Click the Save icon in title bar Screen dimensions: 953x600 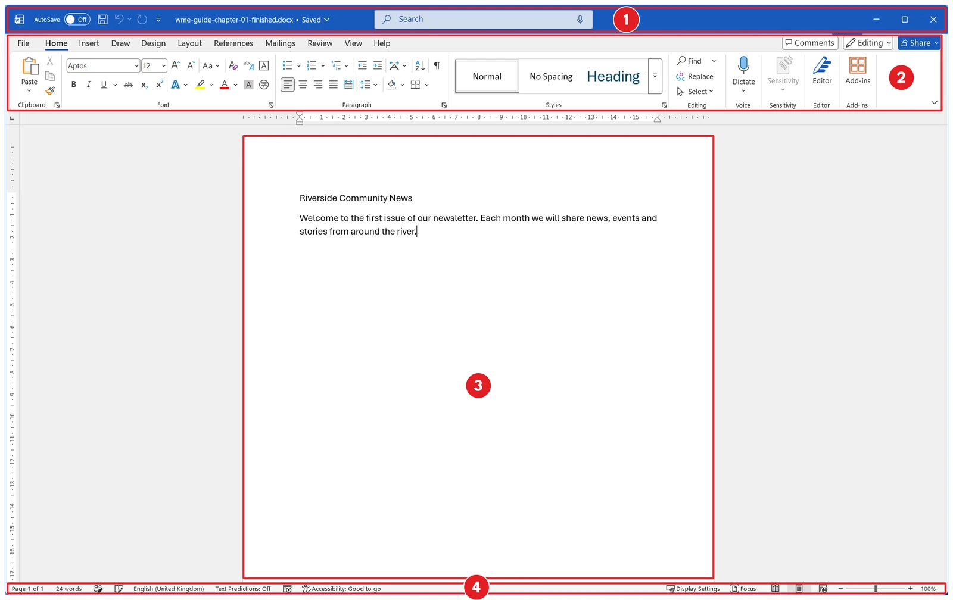point(102,20)
